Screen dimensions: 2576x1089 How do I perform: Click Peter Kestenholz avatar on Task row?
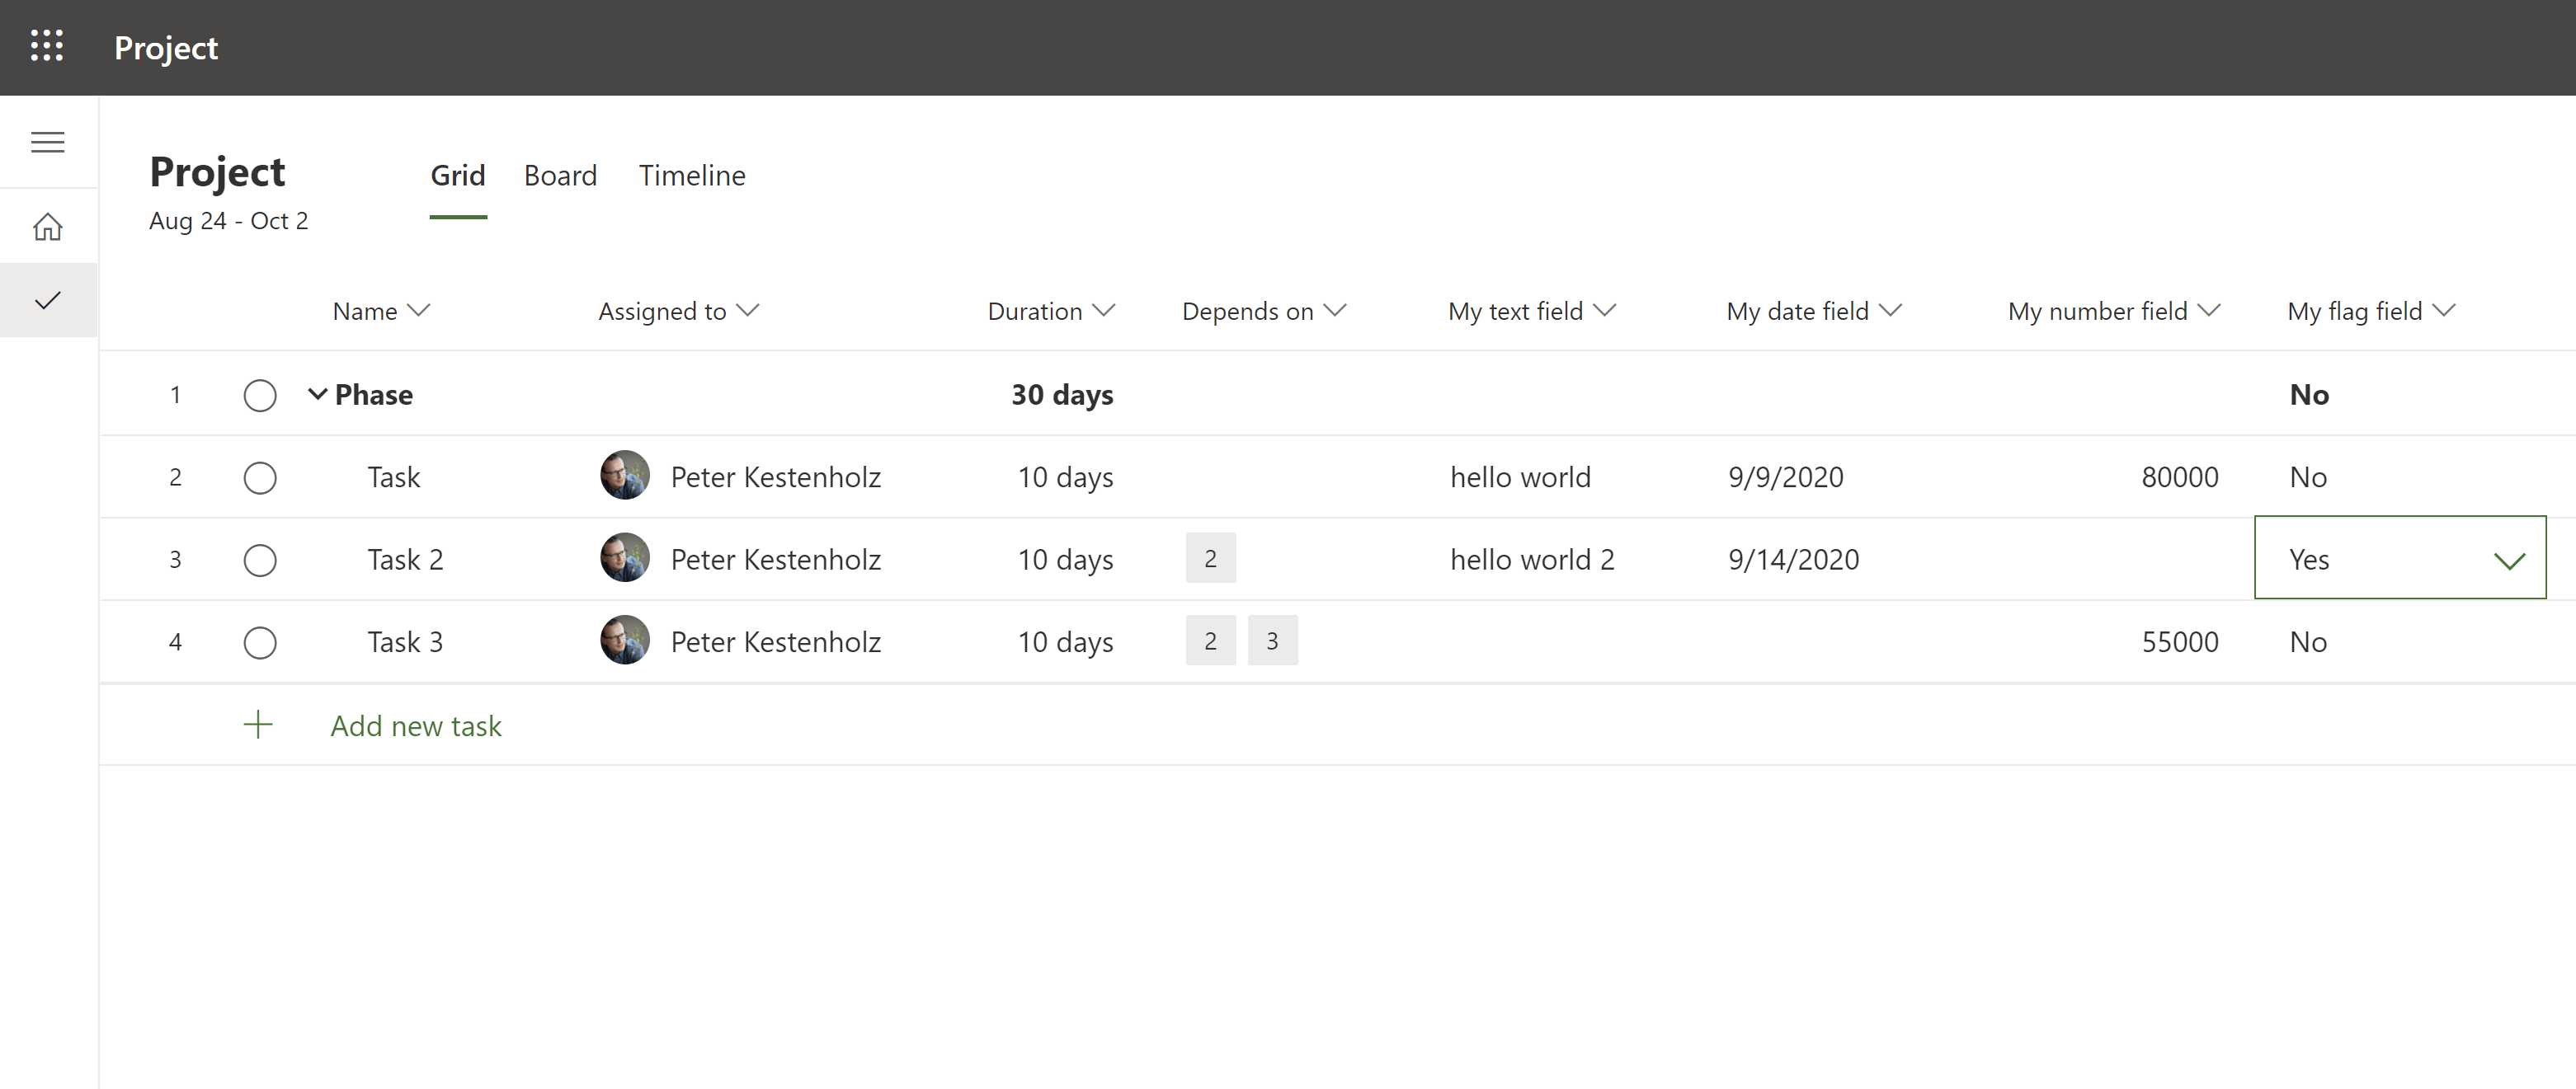624,476
